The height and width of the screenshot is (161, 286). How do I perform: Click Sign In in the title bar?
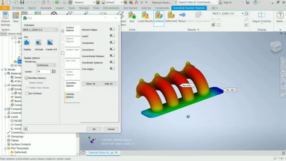(x=225, y=2)
